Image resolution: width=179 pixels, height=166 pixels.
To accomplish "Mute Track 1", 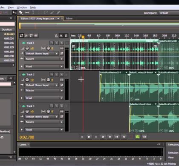I will point(52,43).
